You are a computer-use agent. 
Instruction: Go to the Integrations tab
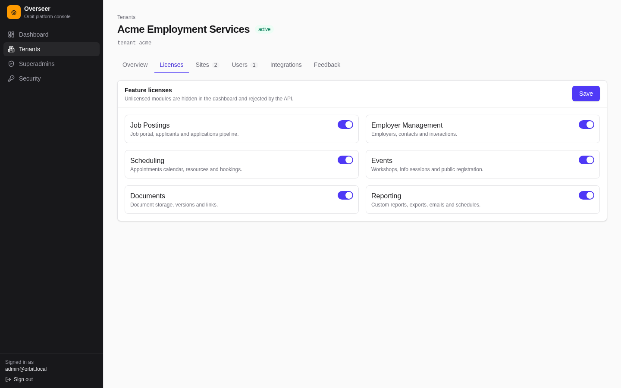[x=286, y=65]
